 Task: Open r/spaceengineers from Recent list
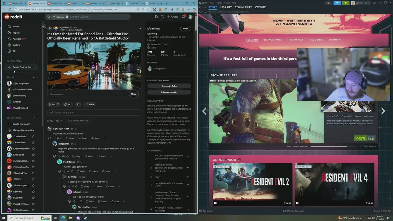coord(21,83)
